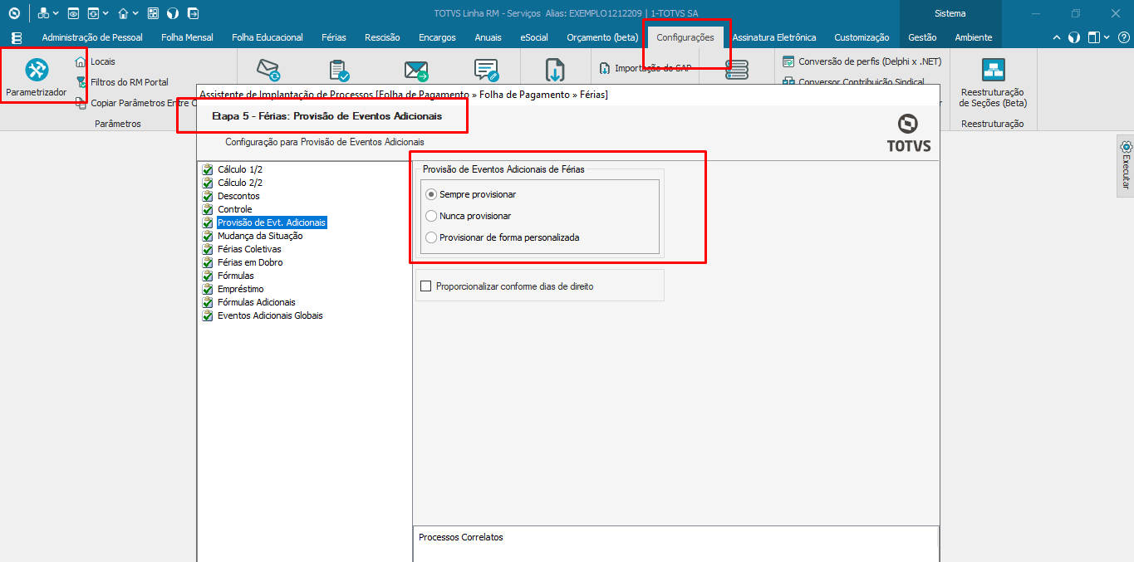Click the file download icon in ribbon
1134x562 pixels.
tap(555, 71)
